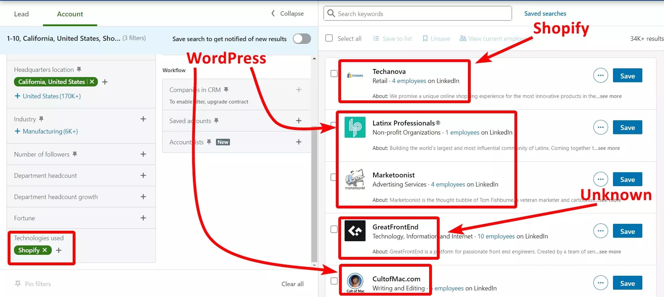The image size is (664, 297).
Task: Tick the Techanova result checkbox
Action: (x=334, y=74)
